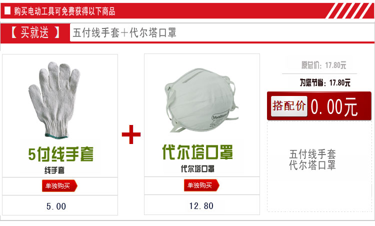This screenshot has height=226, width=375.
Task: Click the 为您节省 17.80元 savings text
Action: tap(325, 82)
